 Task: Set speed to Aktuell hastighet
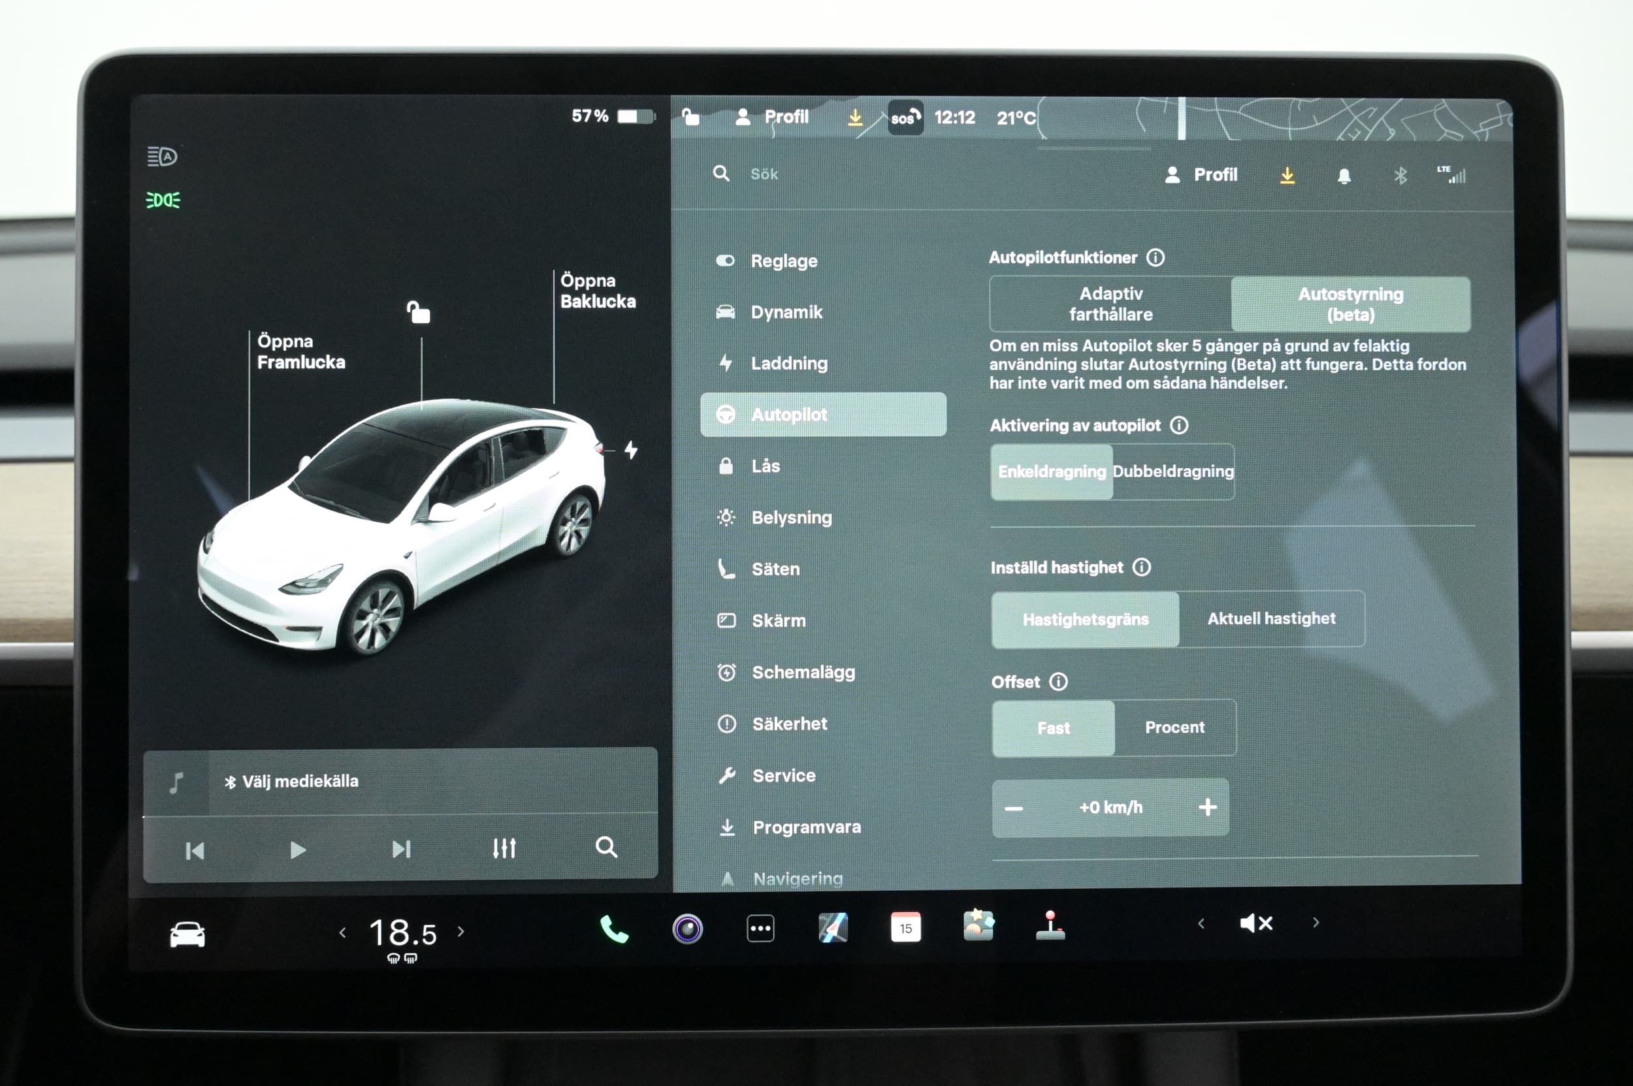[x=1271, y=618]
